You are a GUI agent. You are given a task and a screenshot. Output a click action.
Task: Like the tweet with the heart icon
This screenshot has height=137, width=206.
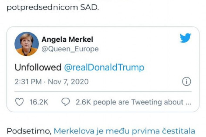(x=19, y=102)
